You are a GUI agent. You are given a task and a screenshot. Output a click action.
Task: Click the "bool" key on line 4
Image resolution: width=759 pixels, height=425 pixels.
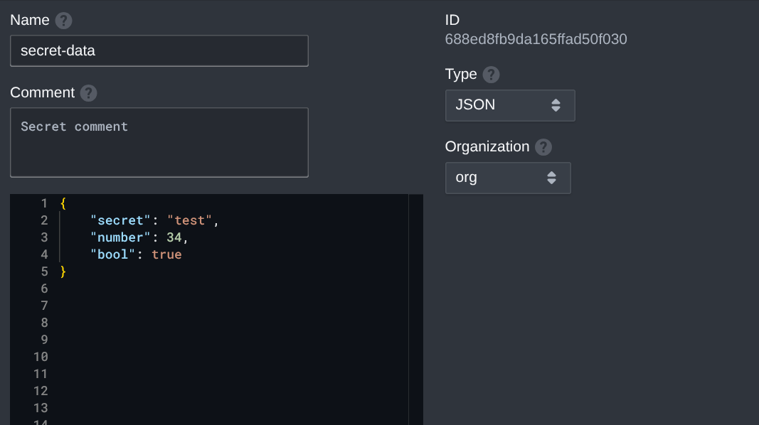point(112,254)
